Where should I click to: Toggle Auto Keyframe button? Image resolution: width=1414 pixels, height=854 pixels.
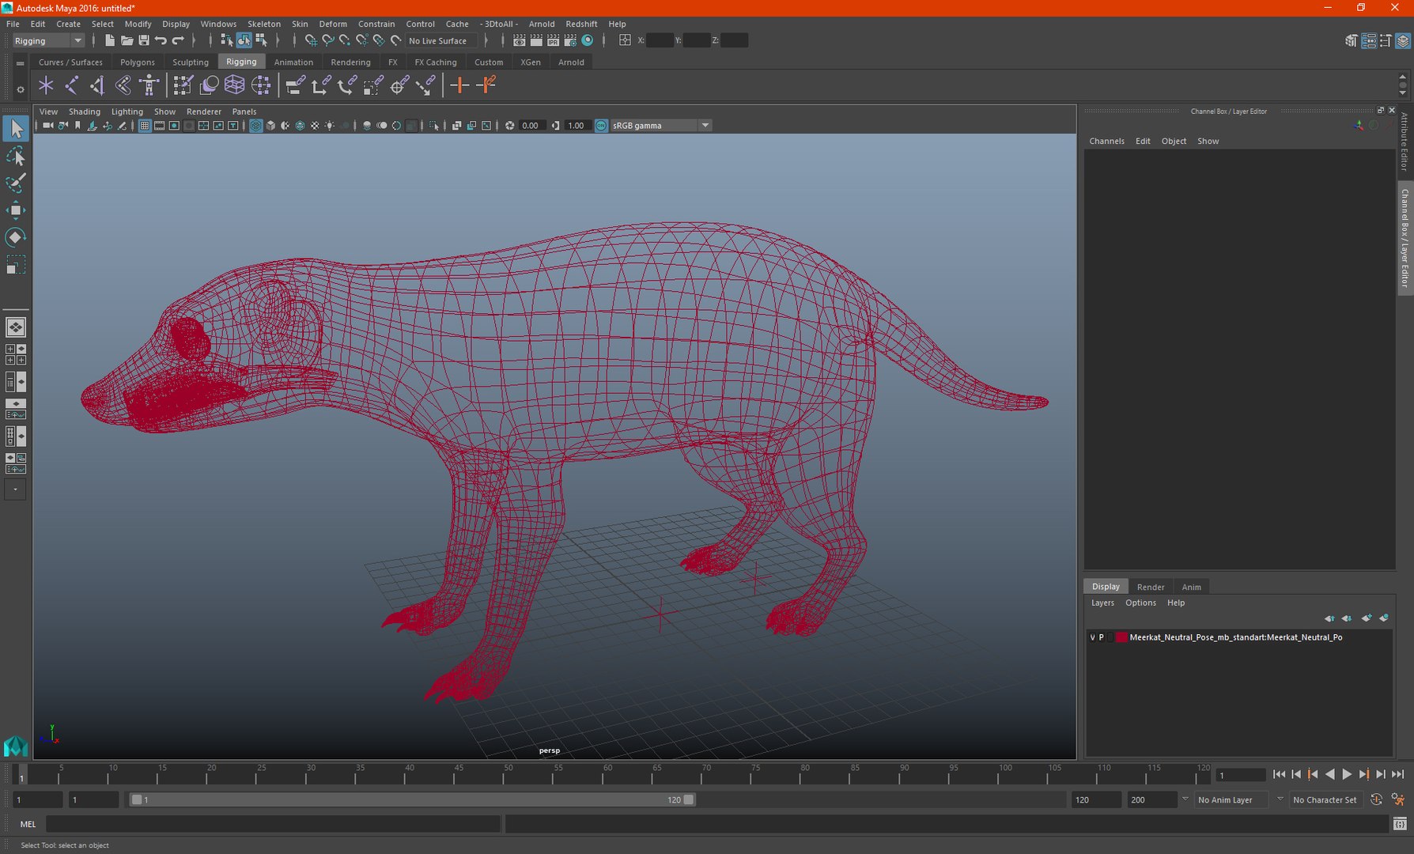1376,799
